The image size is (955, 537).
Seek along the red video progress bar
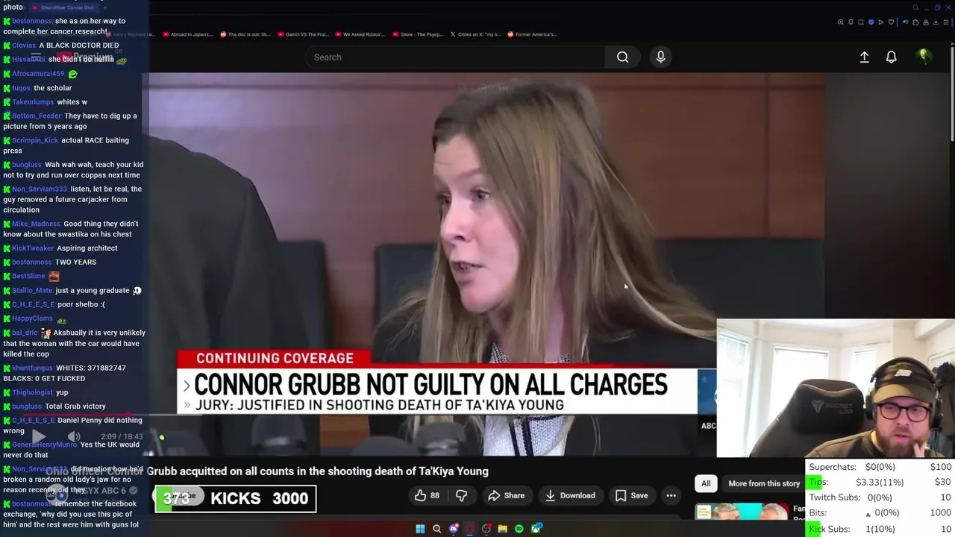tap(112, 415)
